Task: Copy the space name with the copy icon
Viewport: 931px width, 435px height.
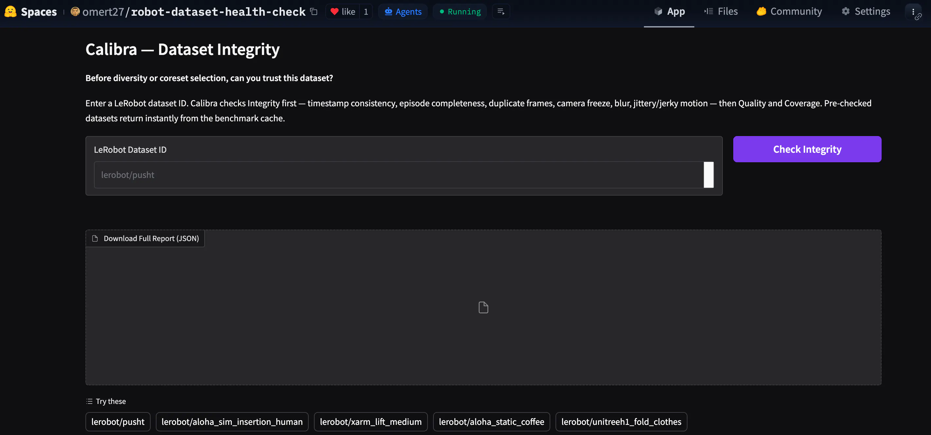Action: coord(314,11)
